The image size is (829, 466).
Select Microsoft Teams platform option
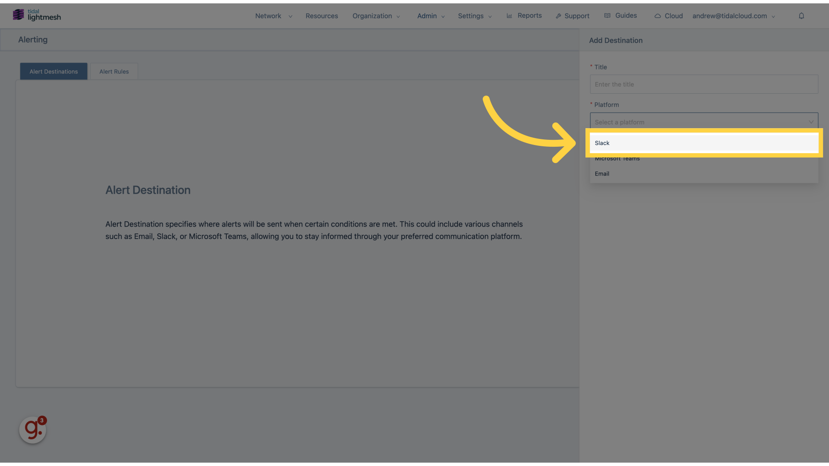tap(617, 159)
